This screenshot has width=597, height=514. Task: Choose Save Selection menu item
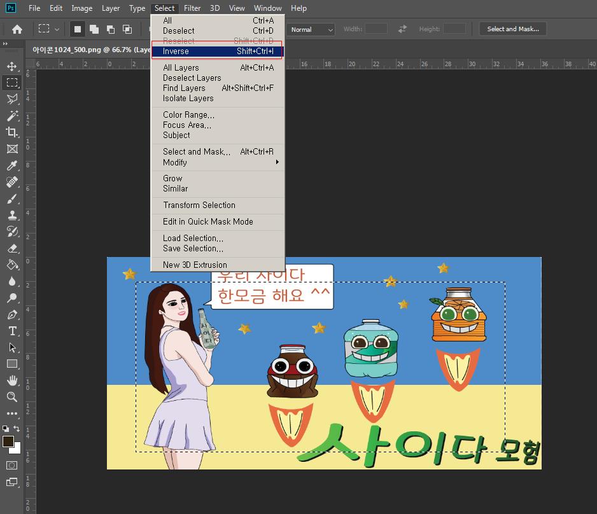pos(218,248)
